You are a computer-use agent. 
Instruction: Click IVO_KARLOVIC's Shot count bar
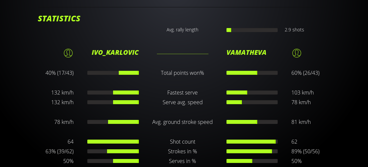click(113, 142)
